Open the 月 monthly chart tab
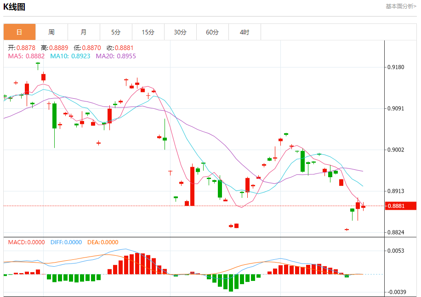Viewport: 421px width, 297px height. tap(84, 32)
